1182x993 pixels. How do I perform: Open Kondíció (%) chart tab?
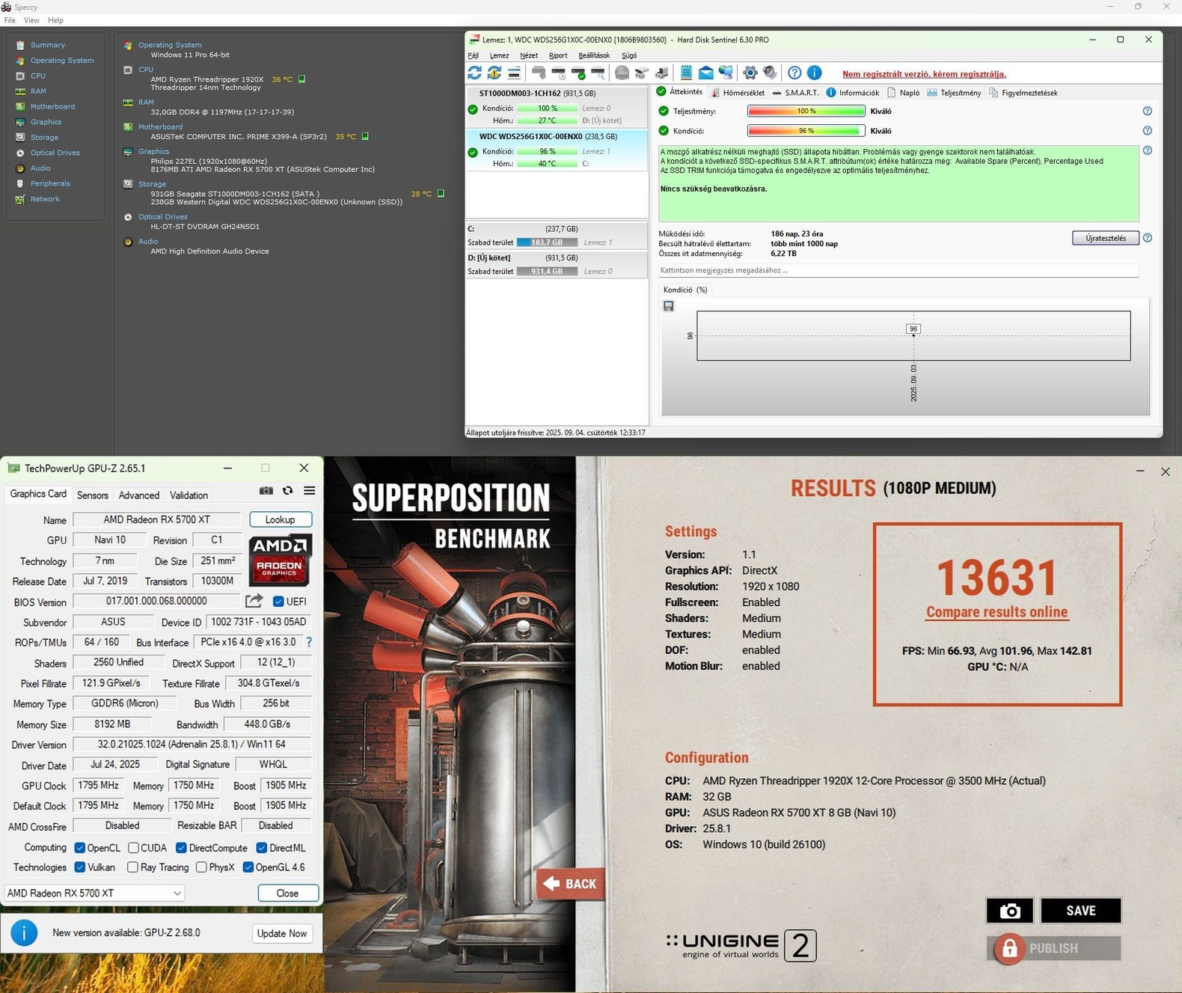point(685,290)
